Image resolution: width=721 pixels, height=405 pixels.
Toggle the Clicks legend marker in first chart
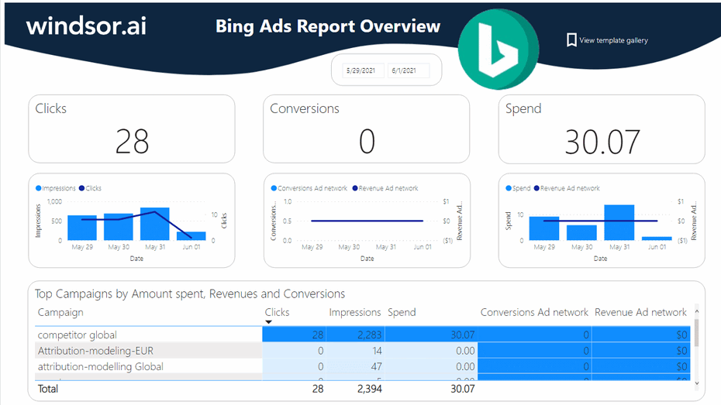(82, 188)
